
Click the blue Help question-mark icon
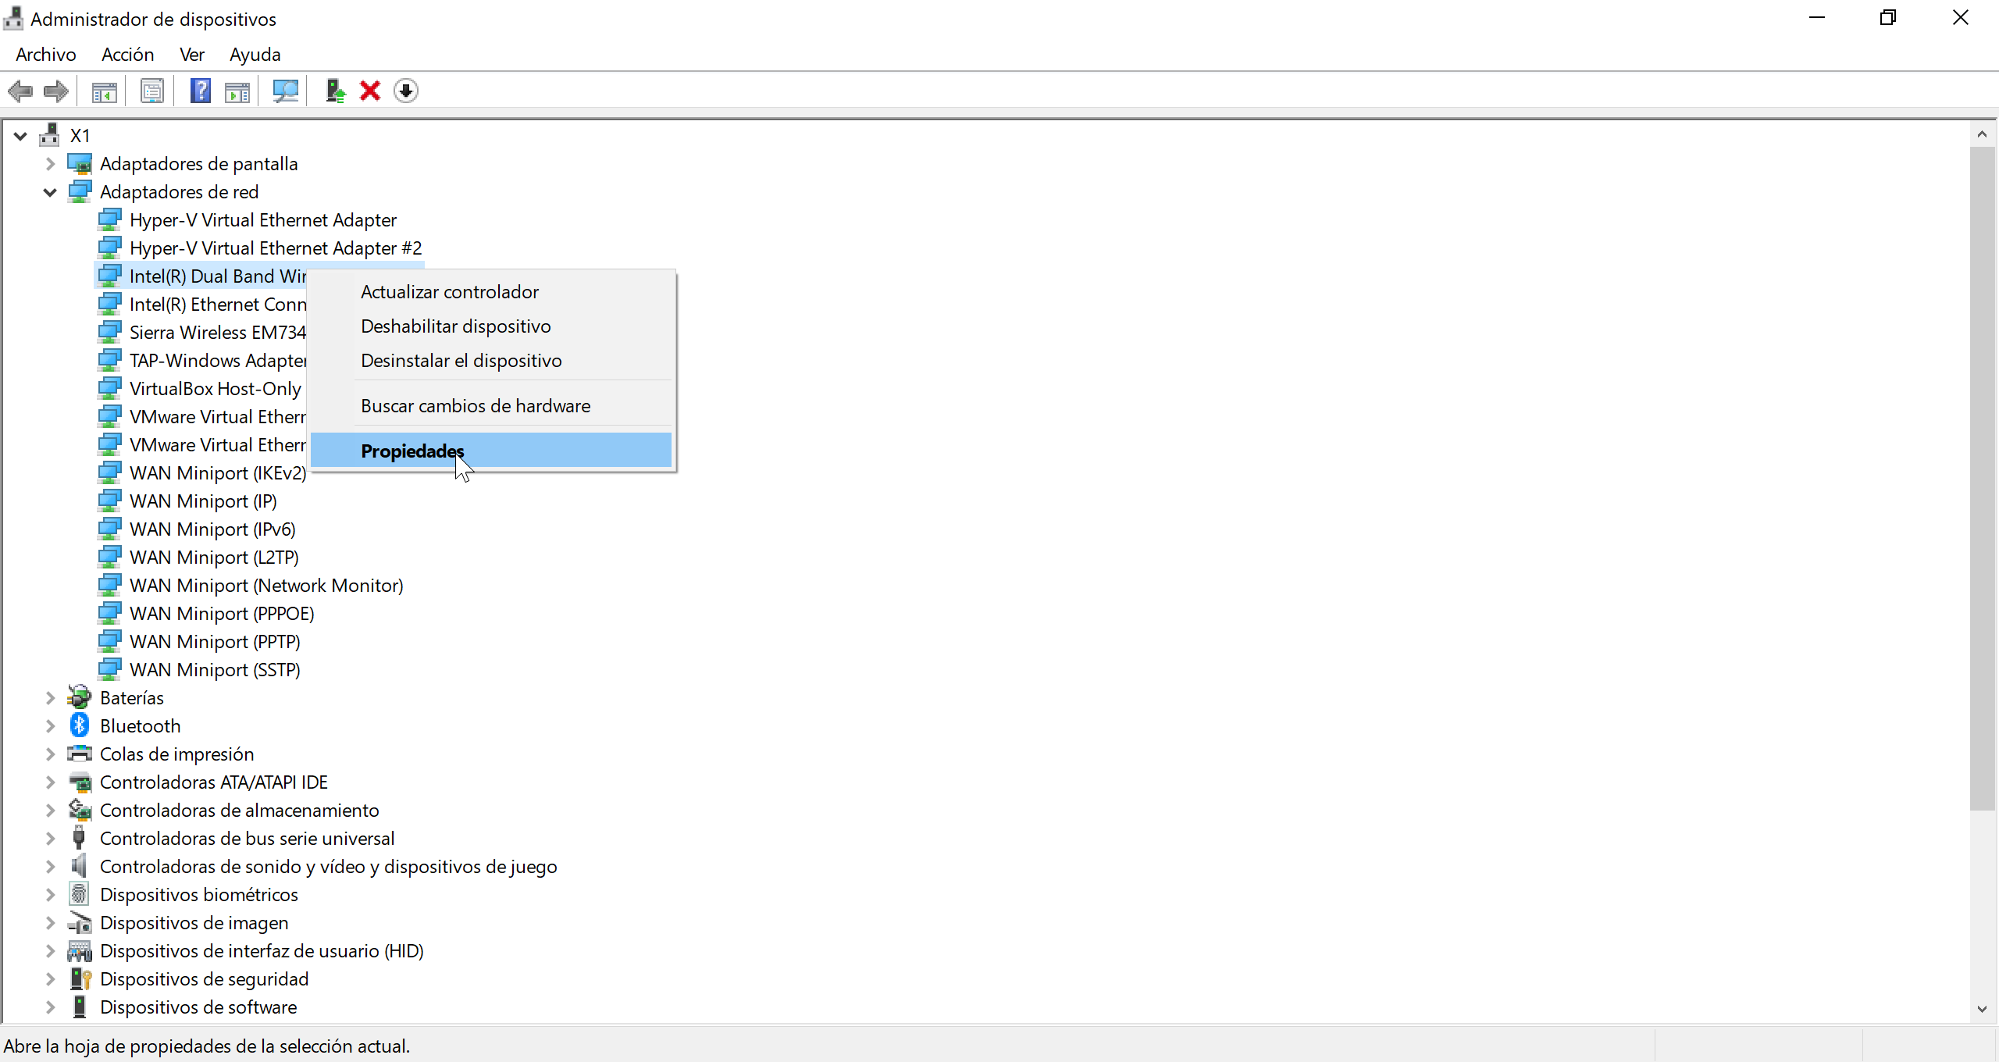coord(201,91)
